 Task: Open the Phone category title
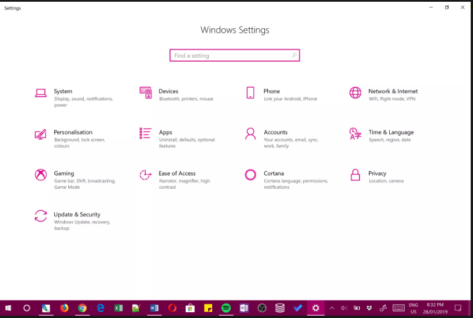272,91
